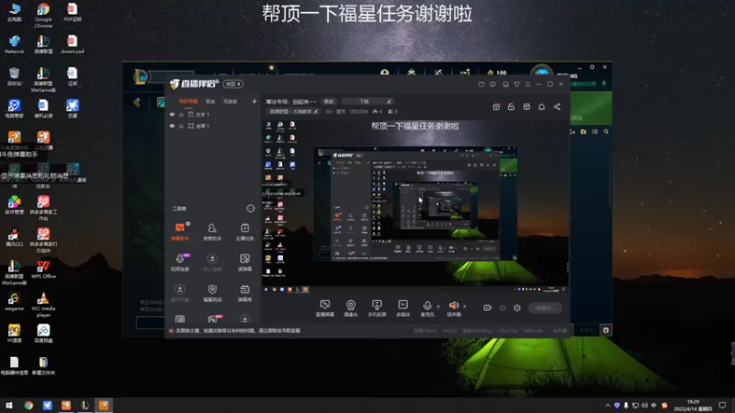Image resolution: width=735 pixels, height=413 pixels.
Task: Expand the microphone options arrow
Action: coord(438,307)
